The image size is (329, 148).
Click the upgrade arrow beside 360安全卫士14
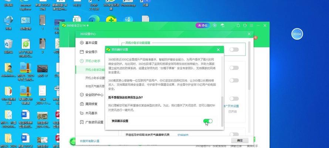88,26
